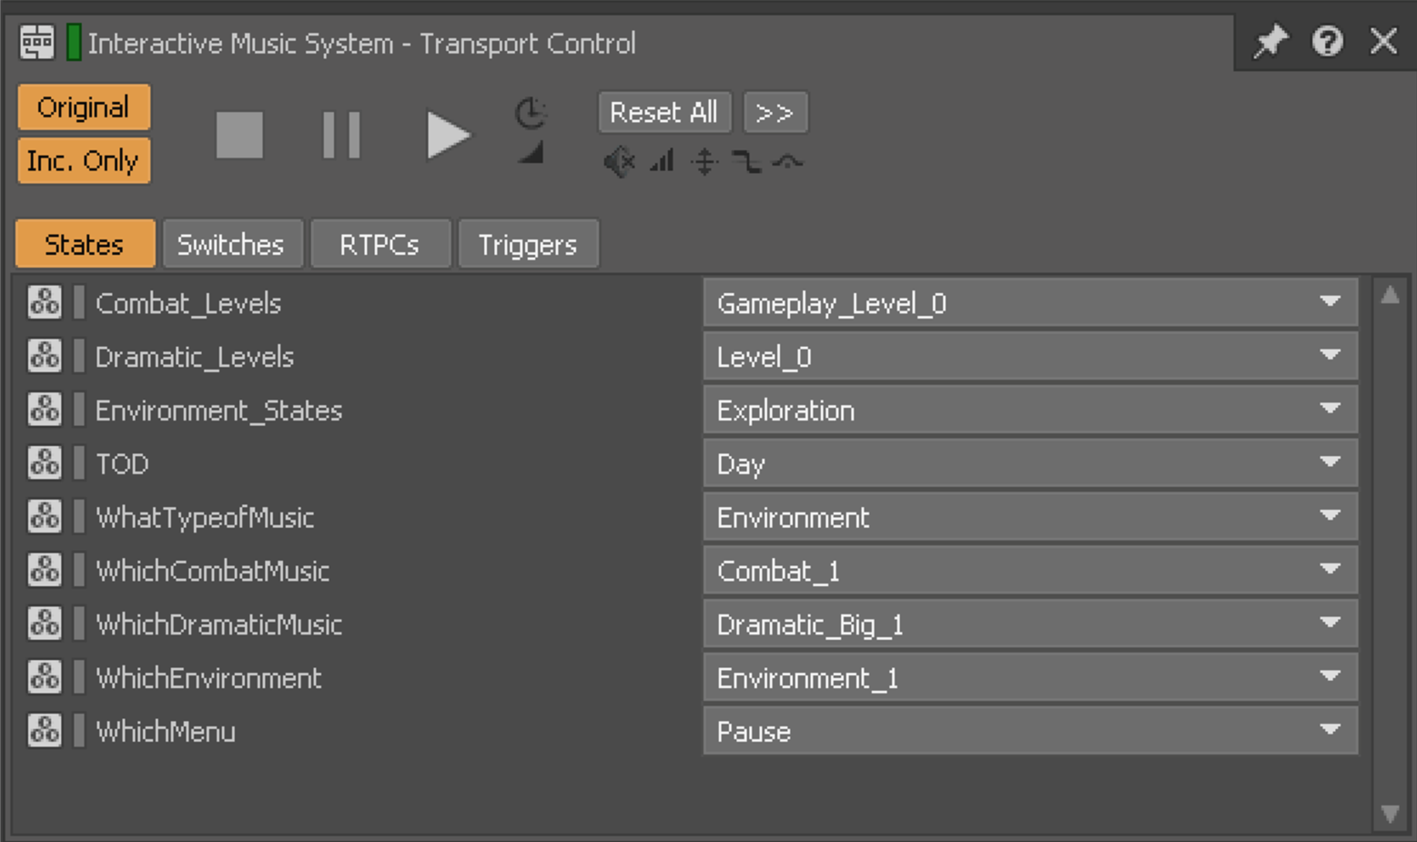Click the muted speaker bypass icon
The height and width of the screenshot is (842, 1417).
pos(619,163)
